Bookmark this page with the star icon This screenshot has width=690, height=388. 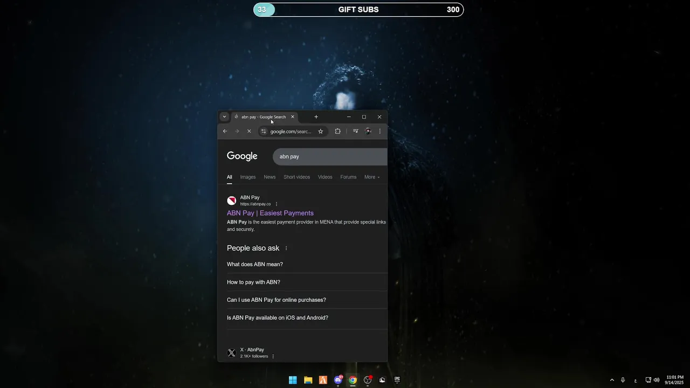coord(320,131)
